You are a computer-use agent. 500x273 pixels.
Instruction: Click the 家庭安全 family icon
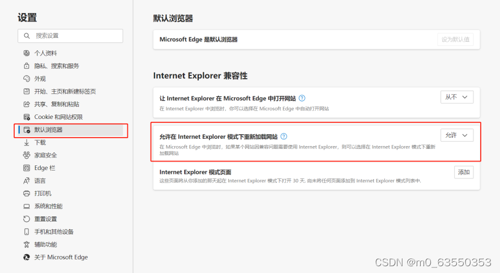coord(27,155)
